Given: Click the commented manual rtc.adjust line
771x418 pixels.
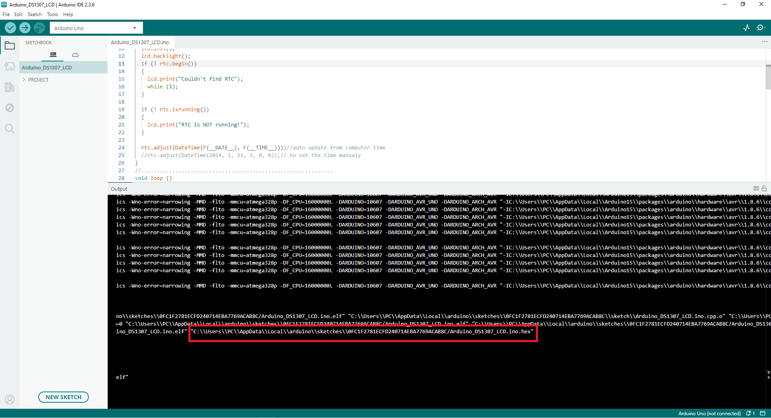Looking at the screenshot, I should tap(251, 155).
